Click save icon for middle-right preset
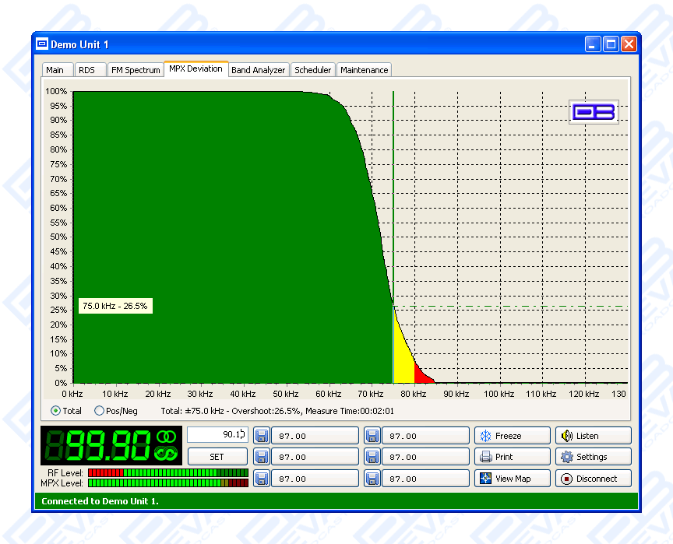 click(372, 457)
